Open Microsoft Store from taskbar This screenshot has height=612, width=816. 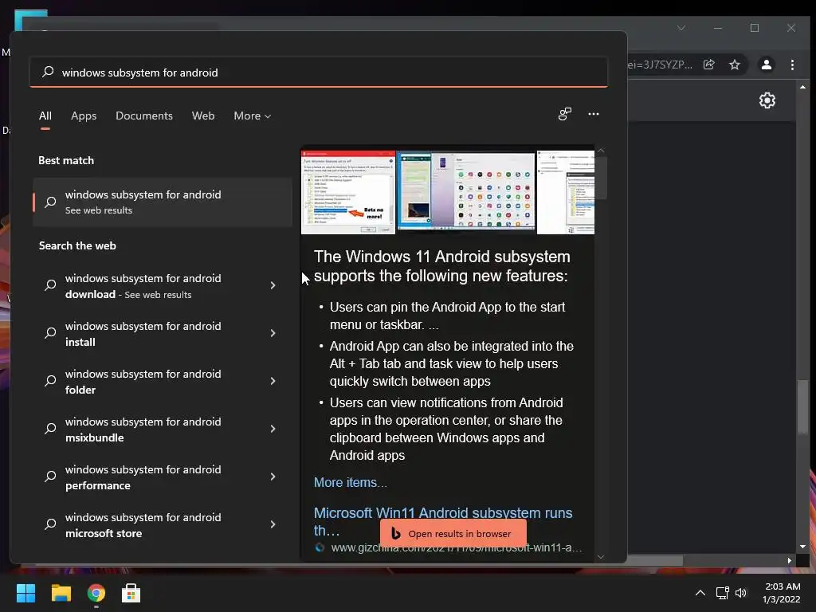131,593
